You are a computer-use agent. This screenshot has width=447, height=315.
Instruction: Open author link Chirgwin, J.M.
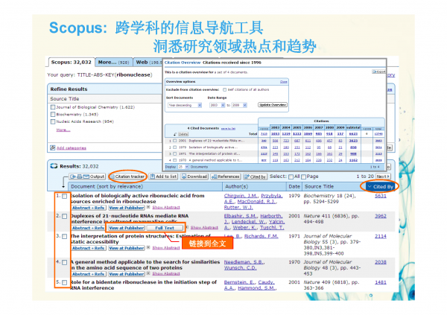tap(241, 196)
